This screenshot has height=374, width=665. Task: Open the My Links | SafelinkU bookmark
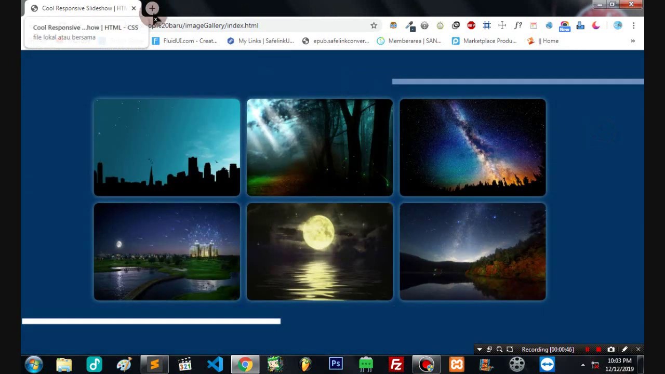click(x=261, y=41)
